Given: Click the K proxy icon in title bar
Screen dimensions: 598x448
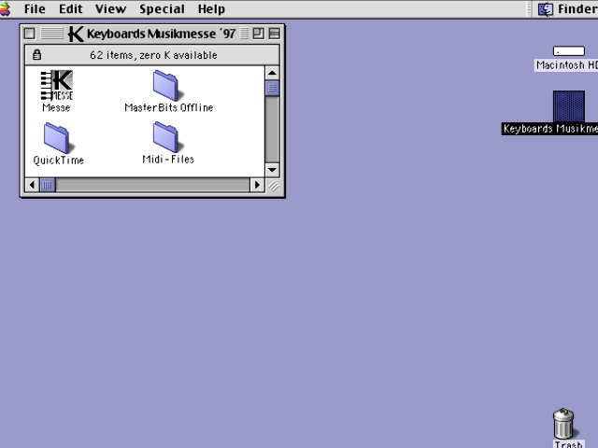Looking at the screenshot, I should click(76, 34).
